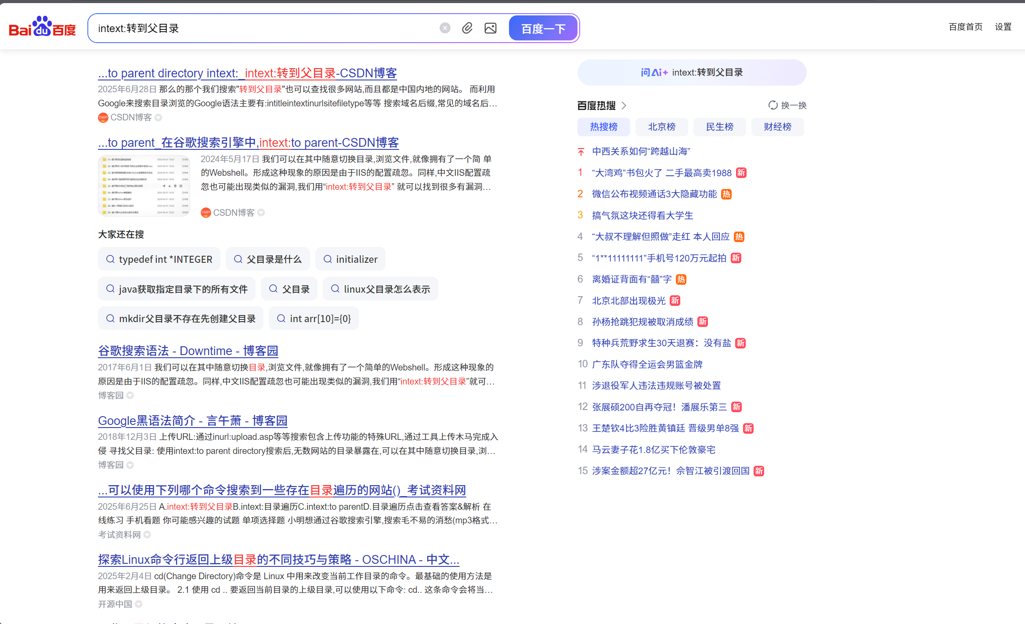Screen dimensions: 1025x624
Task: Click the 热 badge beside the WeChat trending item
Action: coord(726,194)
